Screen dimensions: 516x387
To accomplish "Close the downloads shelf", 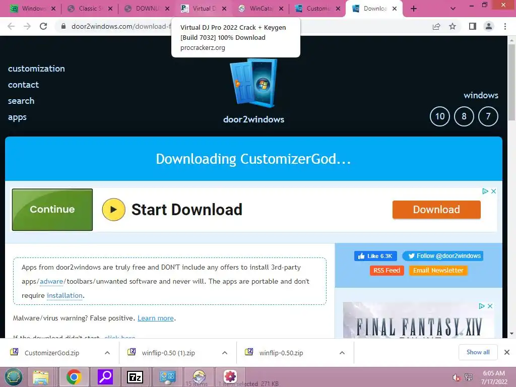I will click(x=507, y=352).
